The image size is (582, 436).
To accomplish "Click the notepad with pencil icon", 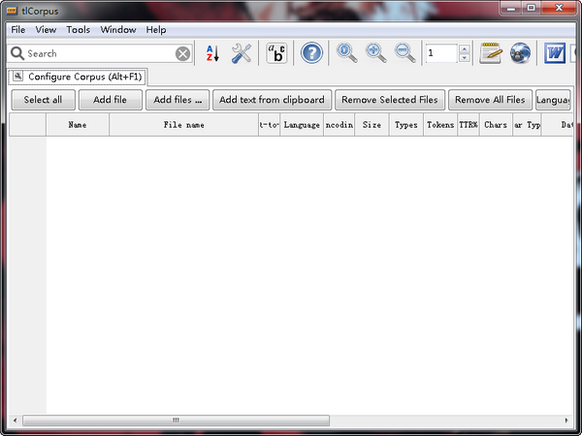I will (x=491, y=53).
